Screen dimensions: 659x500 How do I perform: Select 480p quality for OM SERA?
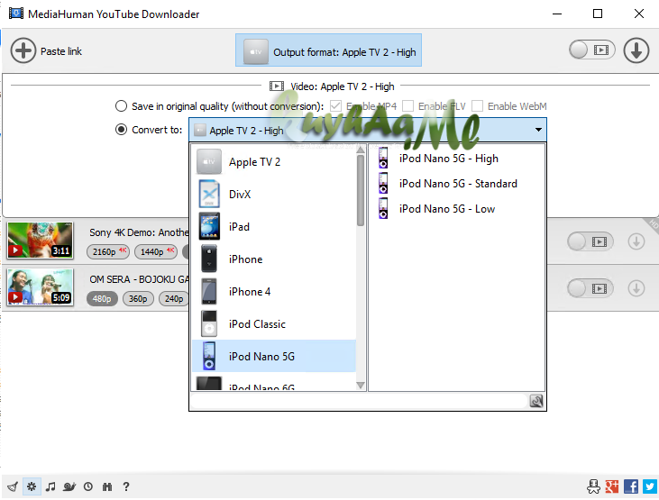tap(102, 298)
